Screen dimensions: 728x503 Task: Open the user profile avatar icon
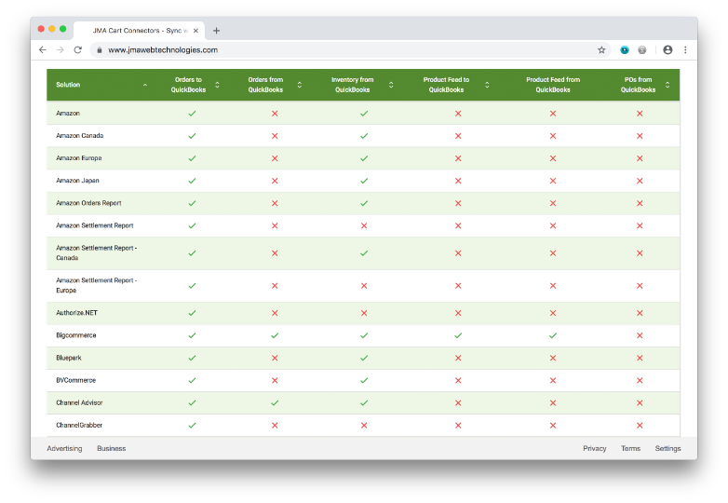[x=667, y=49]
